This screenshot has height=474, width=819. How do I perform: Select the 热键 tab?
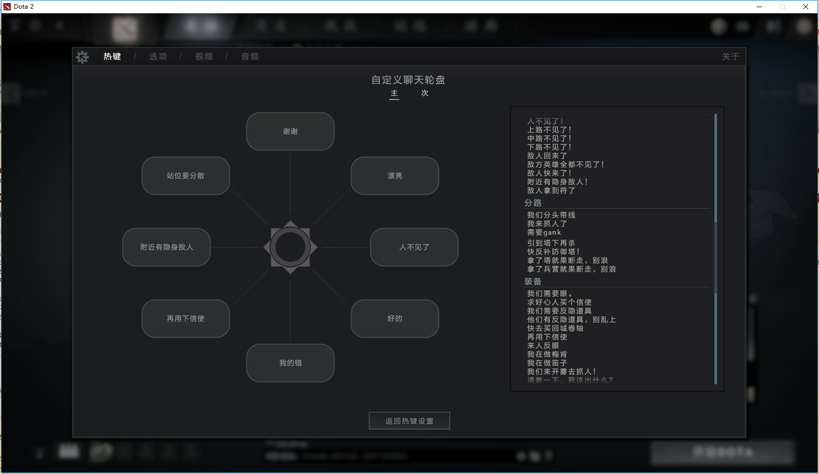tap(112, 57)
